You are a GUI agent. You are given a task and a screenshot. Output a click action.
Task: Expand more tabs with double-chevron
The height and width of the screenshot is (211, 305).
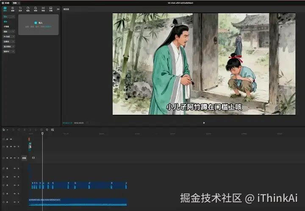[58, 9]
